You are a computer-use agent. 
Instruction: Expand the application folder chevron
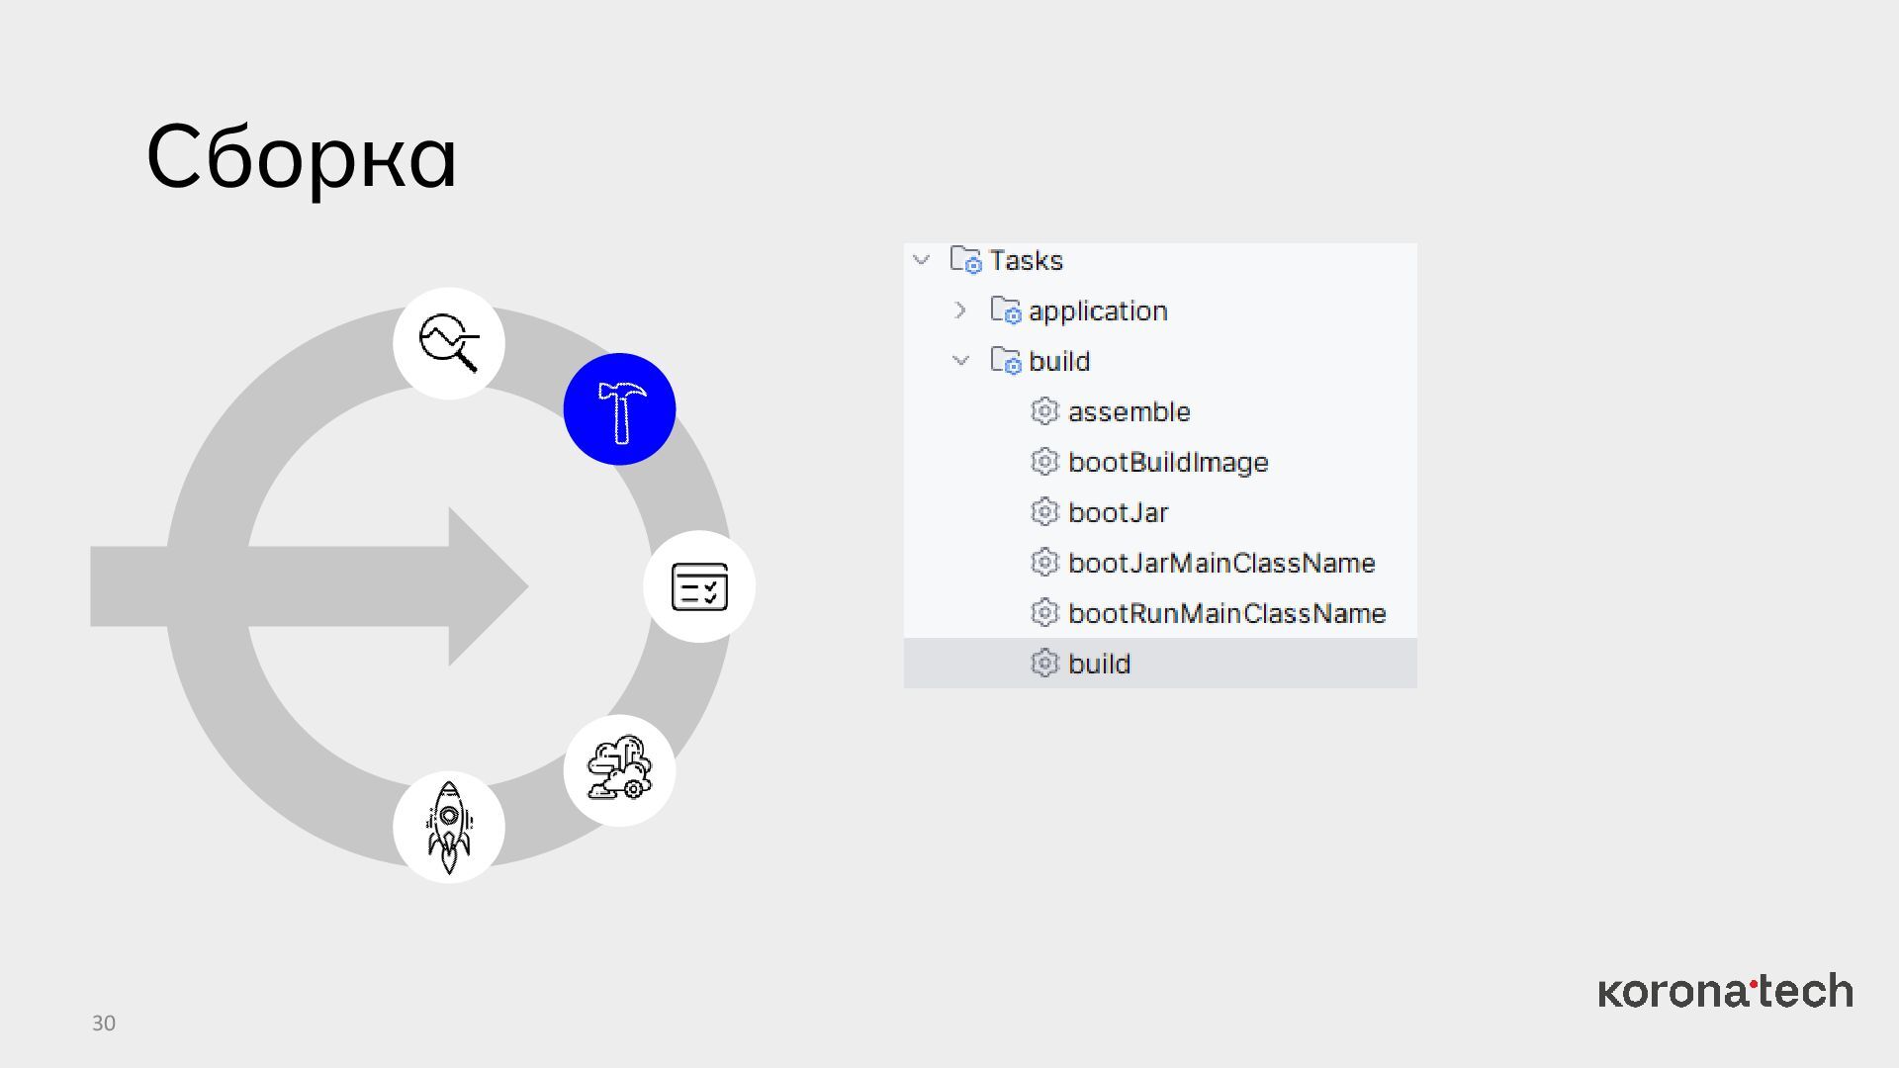click(x=959, y=311)
